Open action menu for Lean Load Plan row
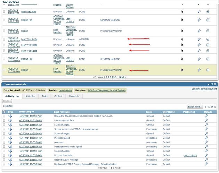The height and width of the screenshot is (173, 219). (208, 12)
